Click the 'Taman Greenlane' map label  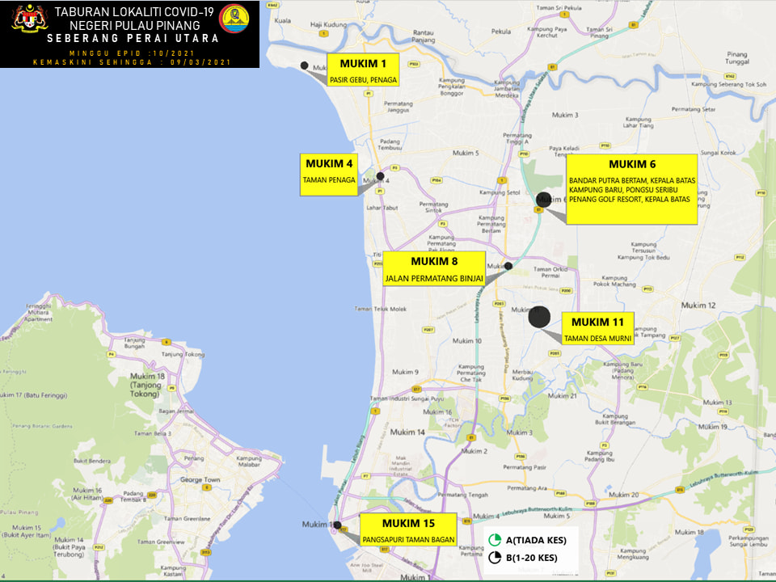pos(187,519)
